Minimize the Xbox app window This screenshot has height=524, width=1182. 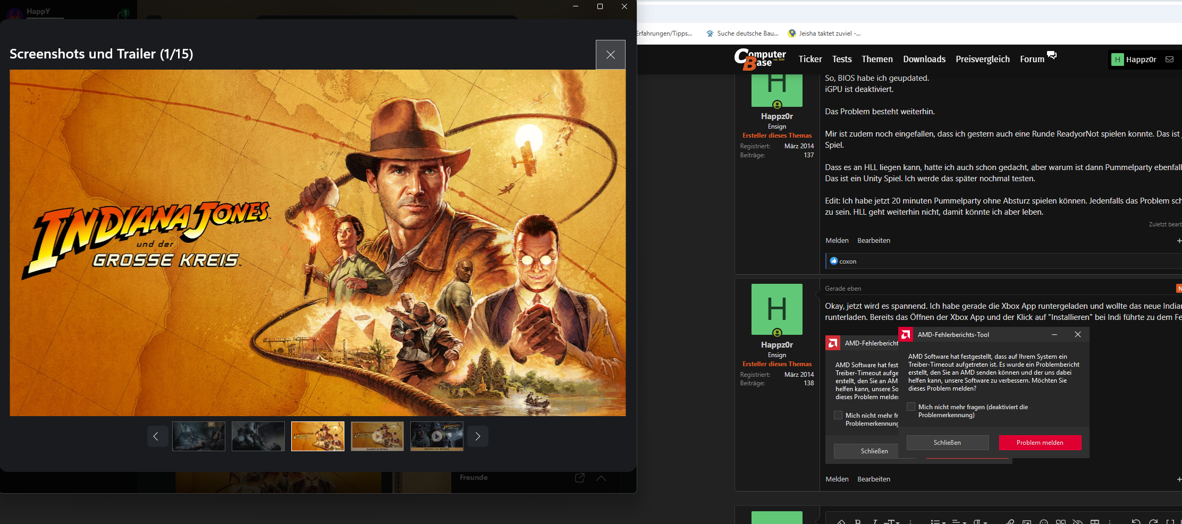pos(576,6)
